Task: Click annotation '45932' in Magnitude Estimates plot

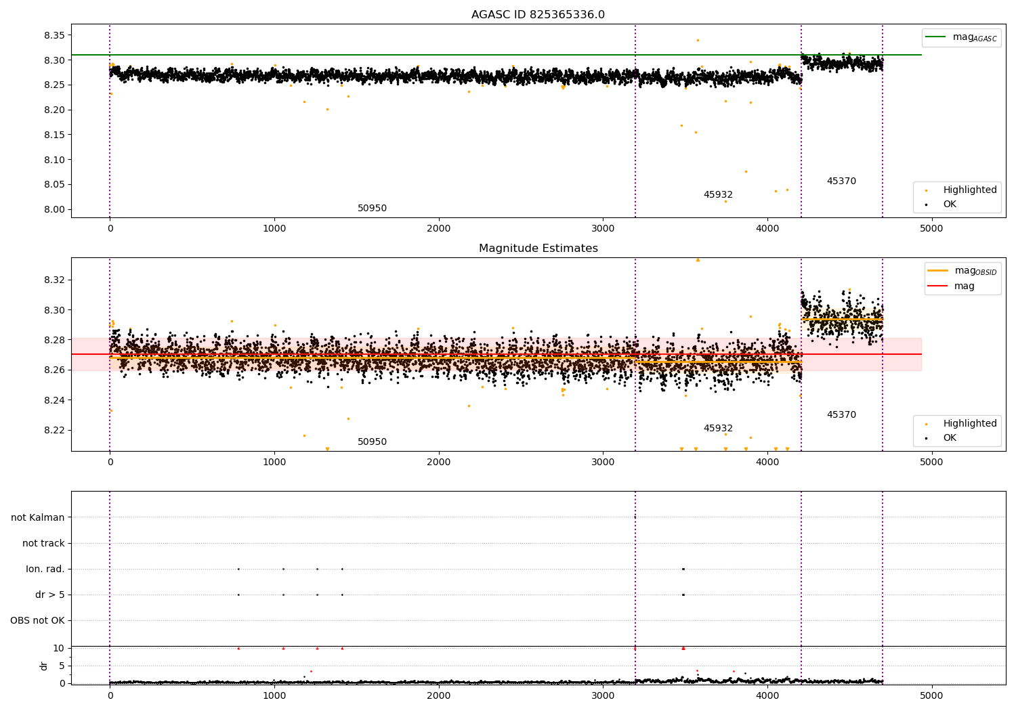Action: coord(718,429)
